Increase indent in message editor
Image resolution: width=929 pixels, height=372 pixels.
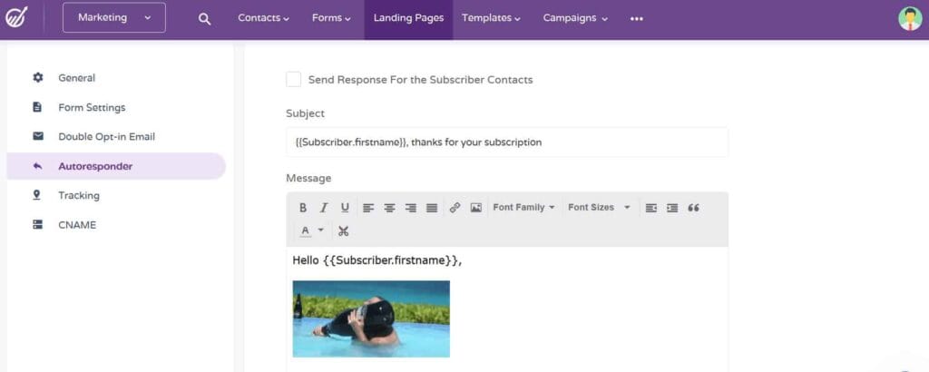(x=672, y=208)
